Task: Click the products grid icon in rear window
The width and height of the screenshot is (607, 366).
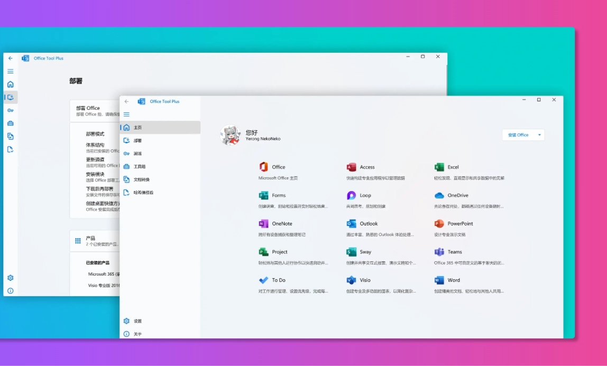Action: point(78,241)
